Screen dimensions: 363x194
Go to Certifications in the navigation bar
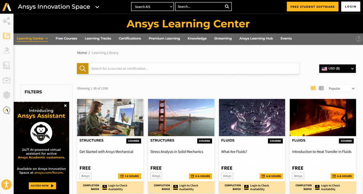pyautogui.click(x=130, y=39)
